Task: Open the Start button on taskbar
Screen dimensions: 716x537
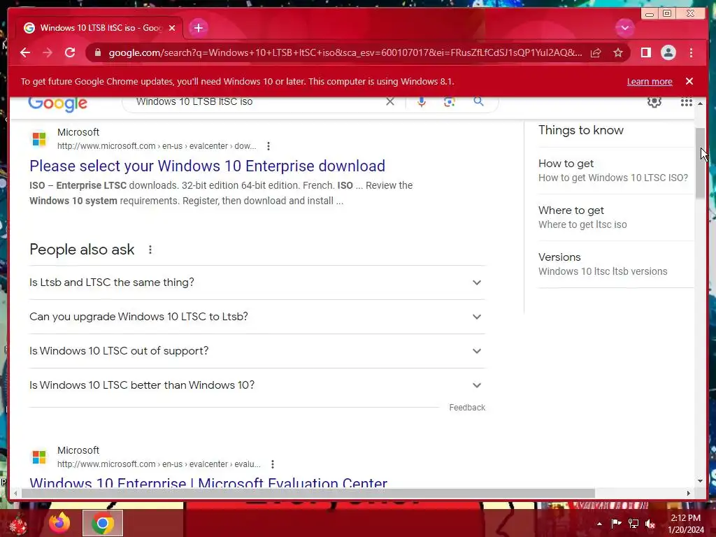Action: pyautogui.click(x=18, y=524)
